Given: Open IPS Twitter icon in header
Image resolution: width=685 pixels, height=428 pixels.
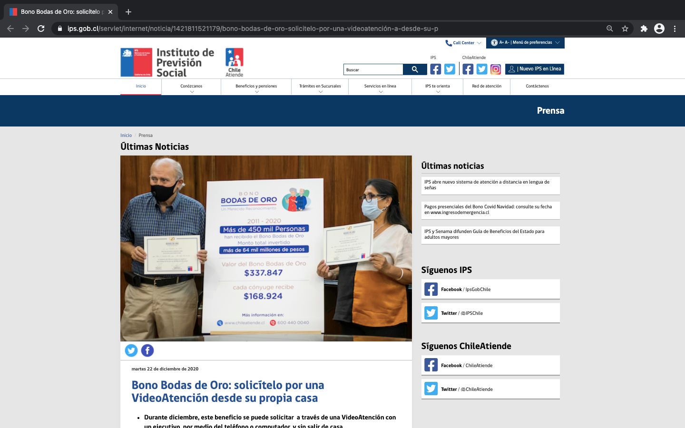Looking at the screenshot, I should 450,69.
